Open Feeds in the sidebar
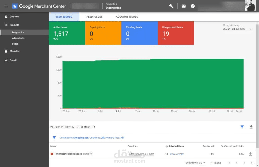This screenshot has height=167, width=259. tap(15, 44)
